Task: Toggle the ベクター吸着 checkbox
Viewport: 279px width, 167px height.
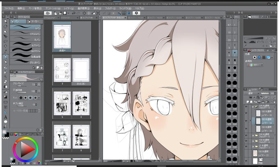Action: (14, 111)
